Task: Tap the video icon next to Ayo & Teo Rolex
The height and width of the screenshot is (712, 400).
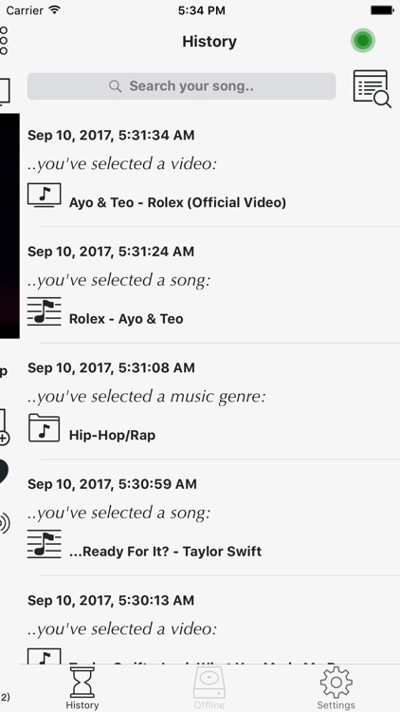Action: 44,196
